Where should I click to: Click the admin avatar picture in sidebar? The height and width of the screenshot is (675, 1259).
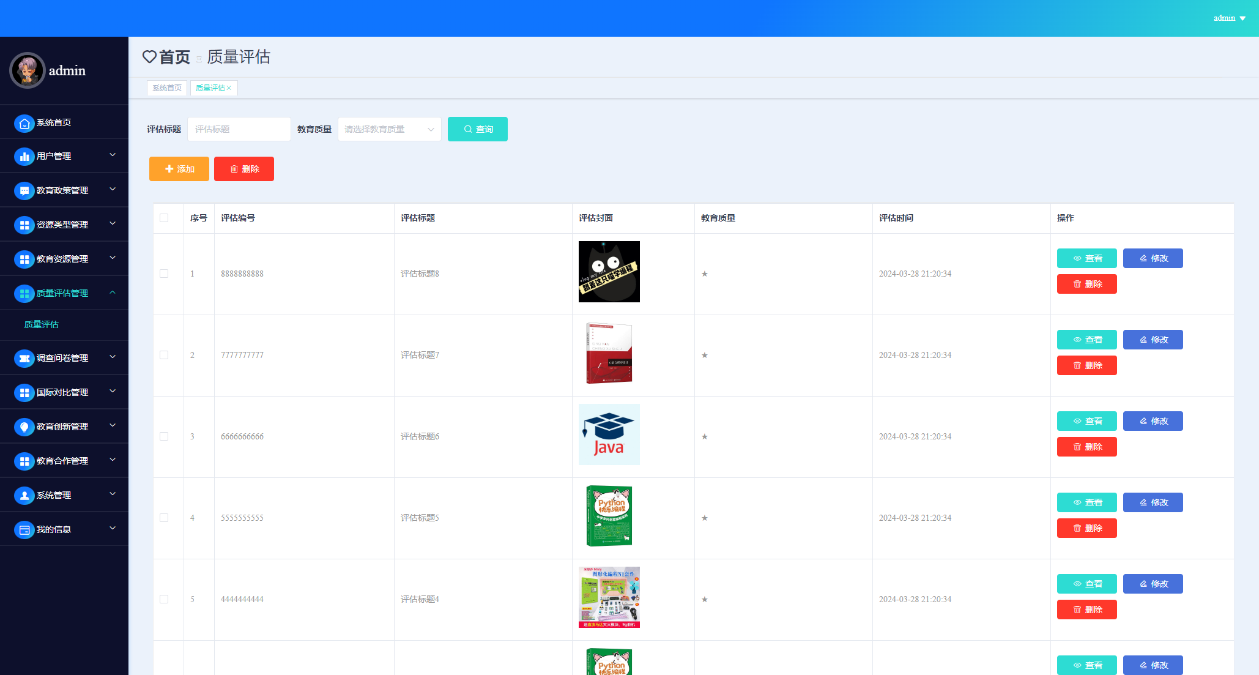(28, 70)
